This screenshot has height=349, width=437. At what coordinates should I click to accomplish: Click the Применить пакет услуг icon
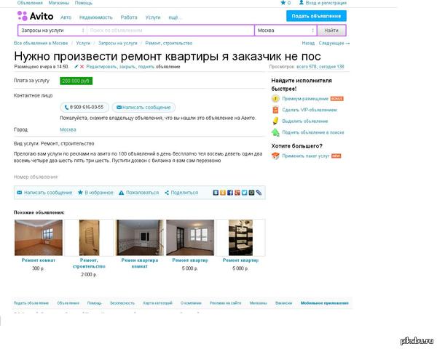click(275, 156)
